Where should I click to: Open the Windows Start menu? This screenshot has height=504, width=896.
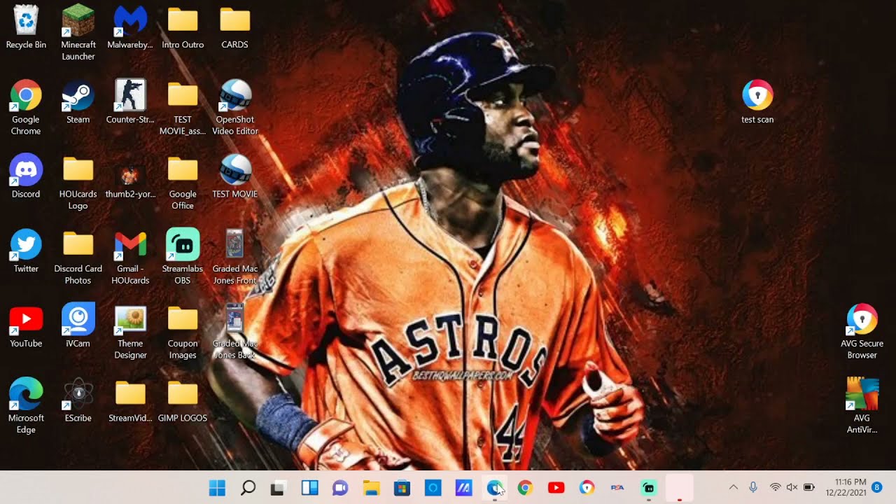tap(218, 488)
